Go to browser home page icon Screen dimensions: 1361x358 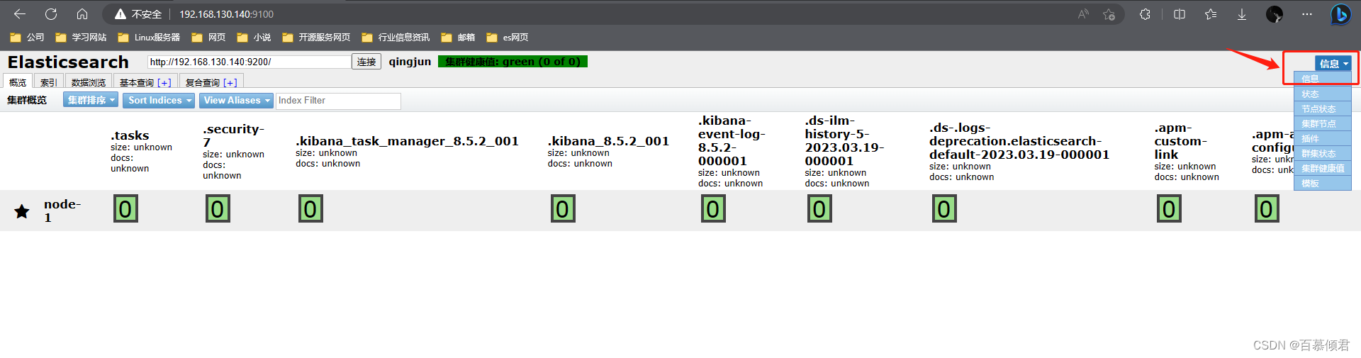[x=82, y=14]
